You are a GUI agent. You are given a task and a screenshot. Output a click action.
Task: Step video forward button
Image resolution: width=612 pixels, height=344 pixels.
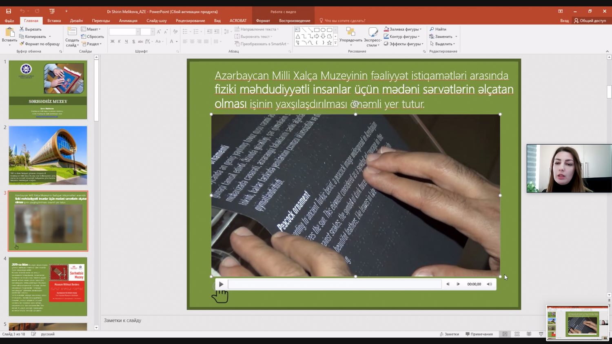458,284
